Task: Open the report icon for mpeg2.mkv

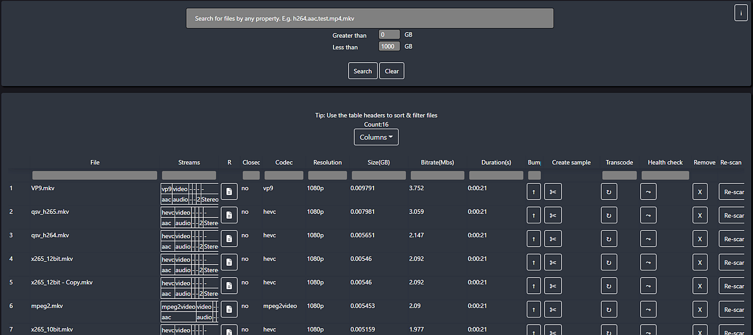Action: (x=229, y=309)
